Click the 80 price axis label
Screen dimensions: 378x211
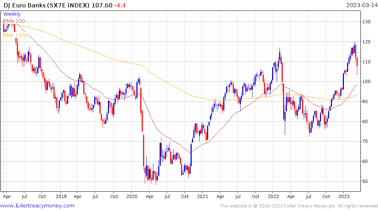coord(365,122)
